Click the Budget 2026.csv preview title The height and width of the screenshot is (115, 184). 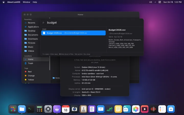click(x=117, y=30)
